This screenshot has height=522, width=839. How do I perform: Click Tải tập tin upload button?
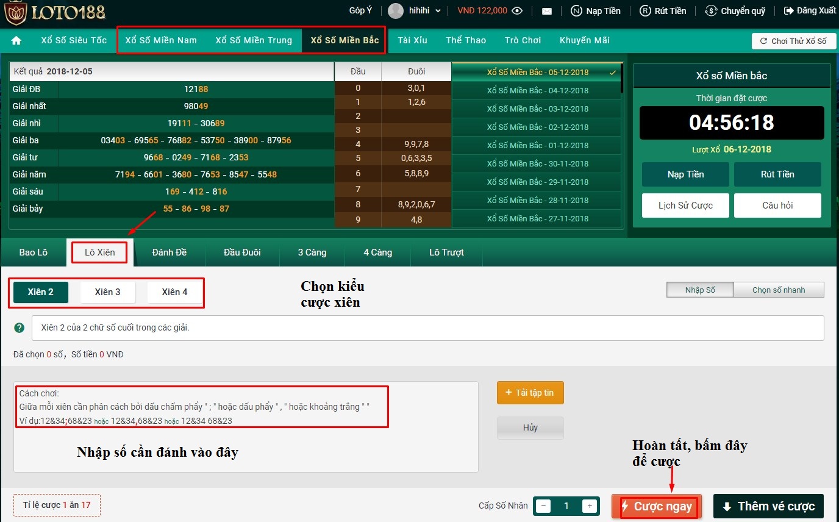coord(530,393)
